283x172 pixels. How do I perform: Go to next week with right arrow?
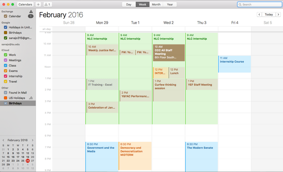click(278, 14)
